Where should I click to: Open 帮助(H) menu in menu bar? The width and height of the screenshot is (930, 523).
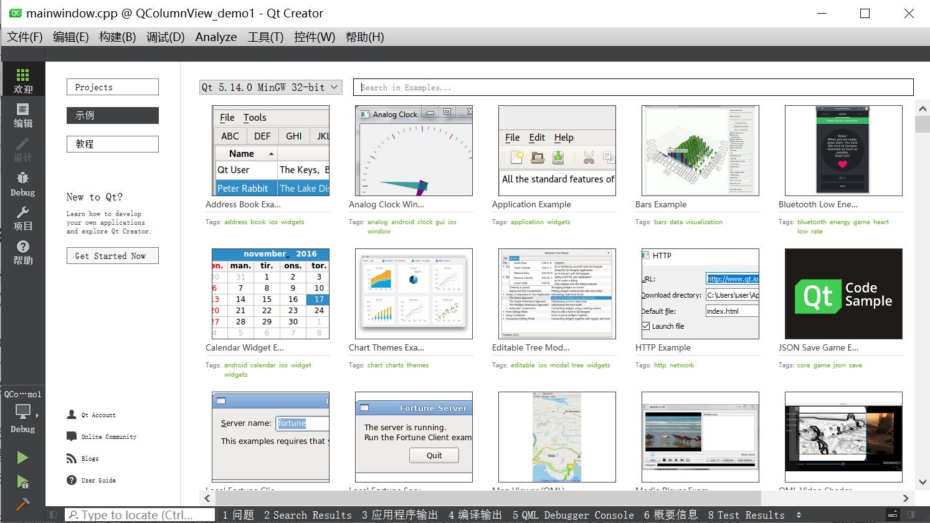(x=365, y=37)
